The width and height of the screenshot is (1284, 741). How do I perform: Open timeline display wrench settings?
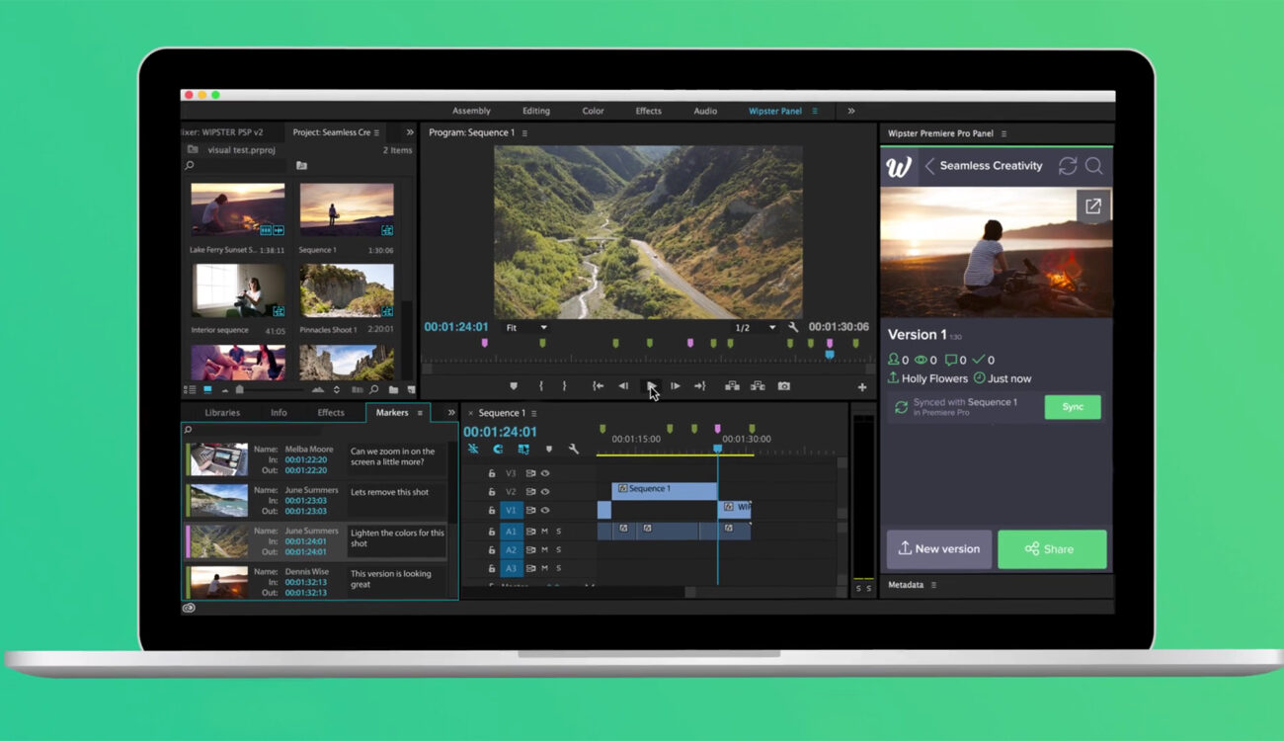pos(574,449)
